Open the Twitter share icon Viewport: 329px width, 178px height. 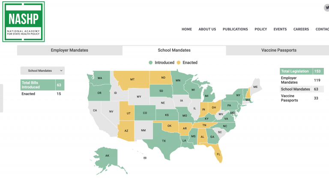(x=326, y=8)
